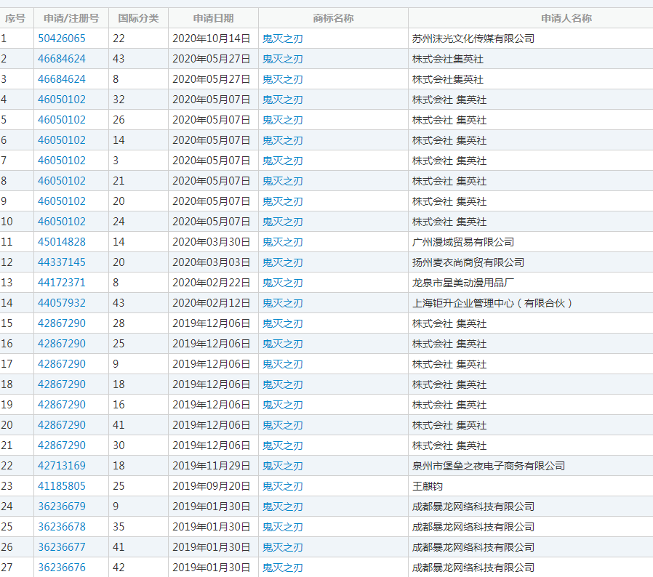Select application number 44057932 link
The width and height of the screenshot is (653, 577).
pos(62,303)
